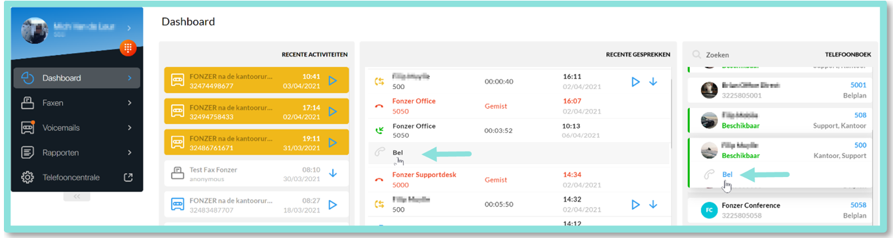Image resolution: width=893 pixels, height=238 pixels.
Task: Click extension 5058 in Telefoonboek
Action: click(858, 205)
